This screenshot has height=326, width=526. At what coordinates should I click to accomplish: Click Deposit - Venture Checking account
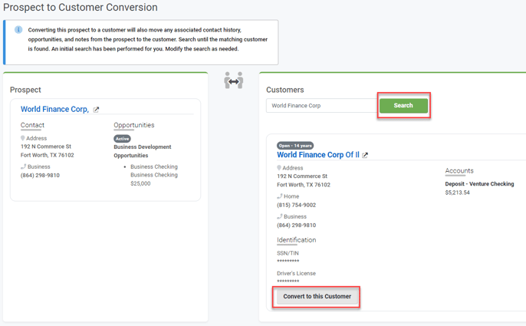479,184
